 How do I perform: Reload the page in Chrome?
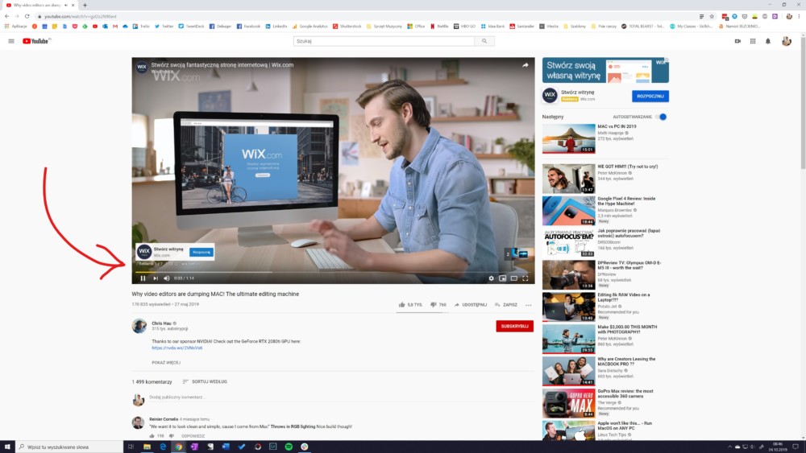coord(27,16)
